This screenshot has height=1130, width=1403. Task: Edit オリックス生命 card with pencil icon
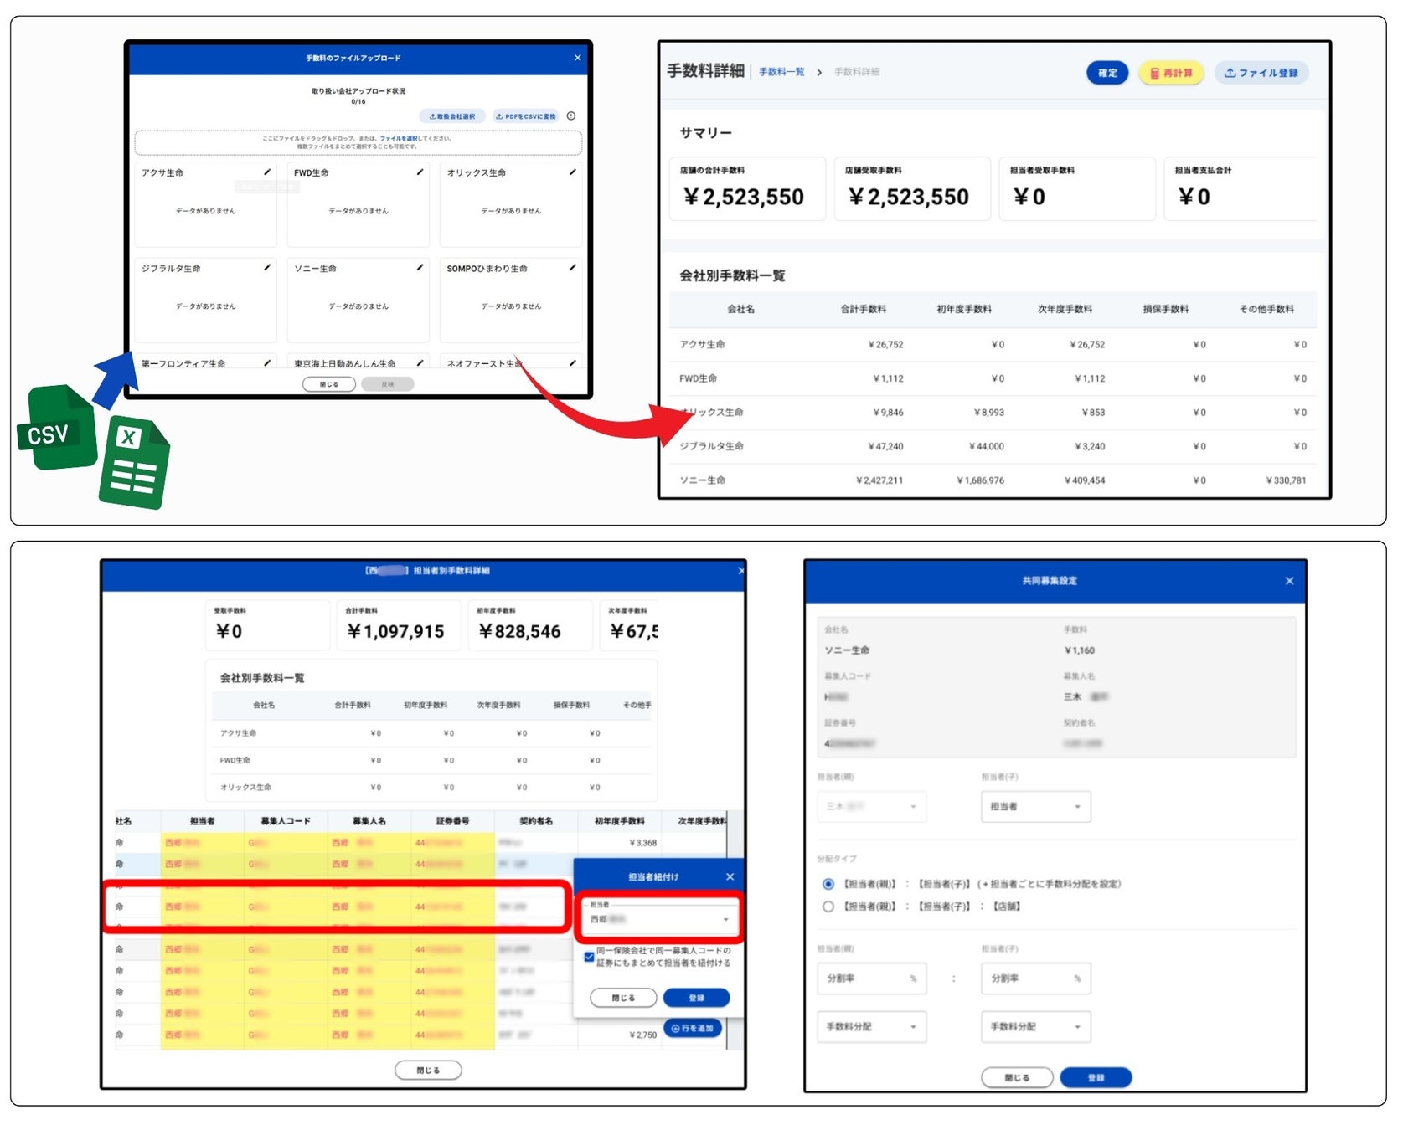(x=572, y=172)
